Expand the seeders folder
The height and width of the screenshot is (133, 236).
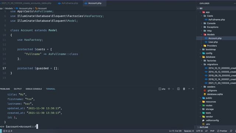(211, 87)
